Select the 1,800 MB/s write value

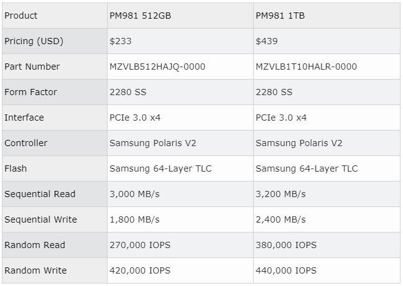point(134,219)
